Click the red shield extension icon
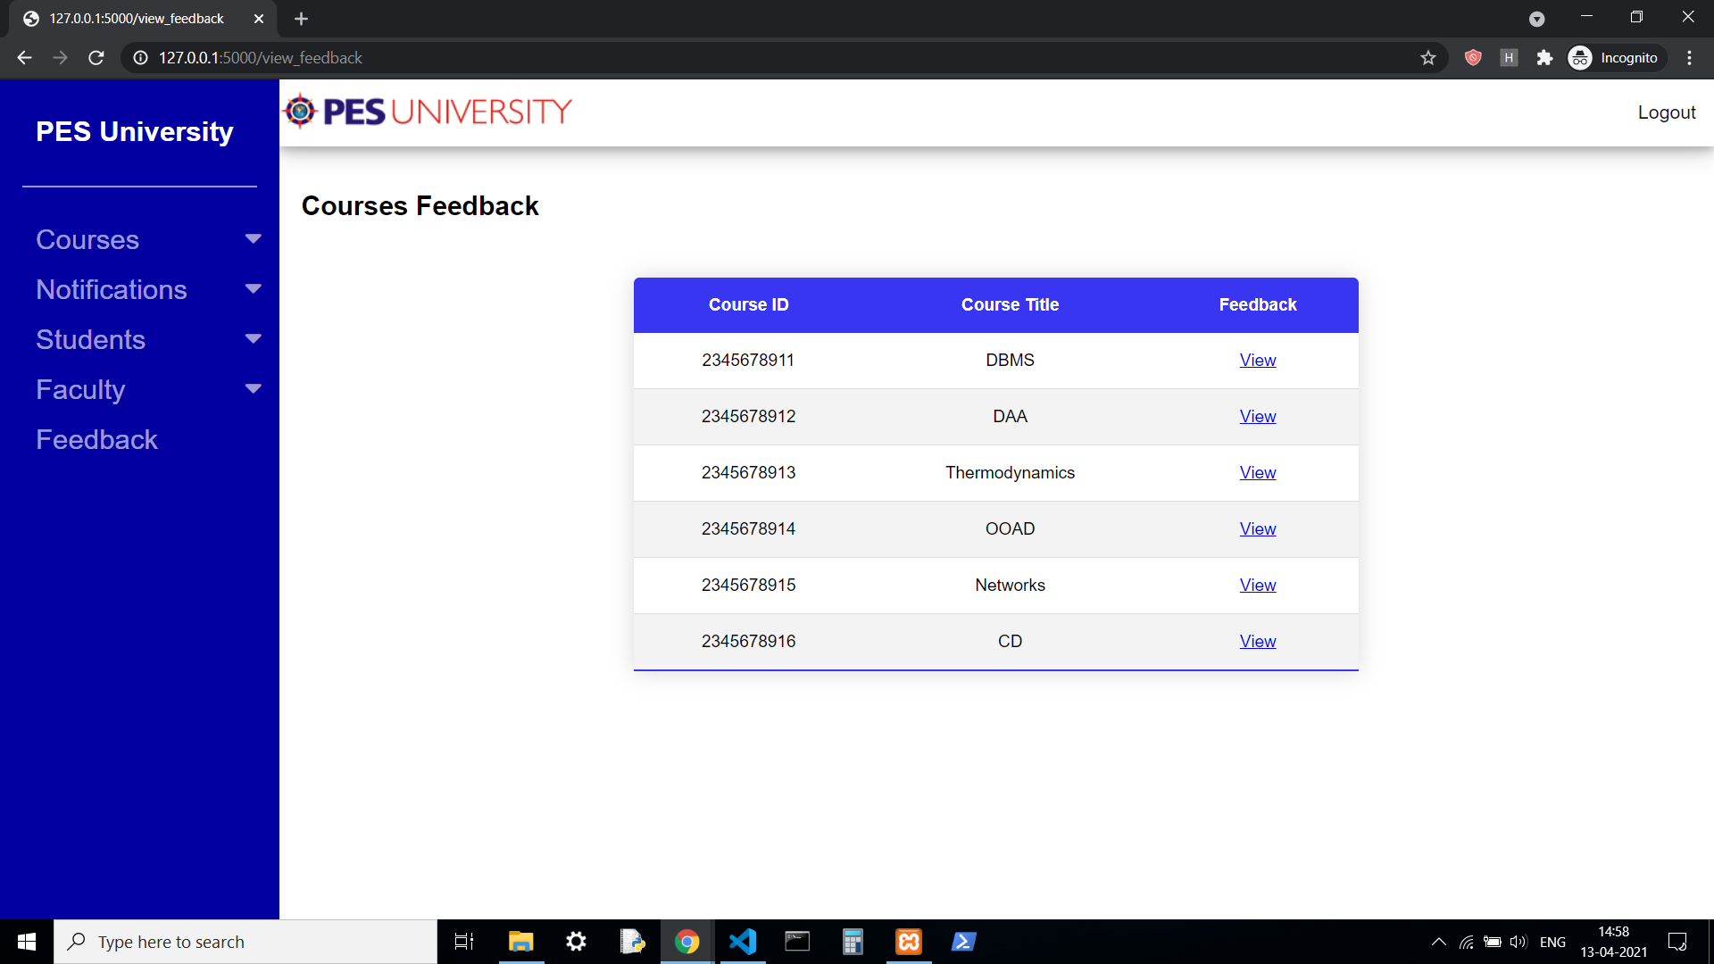The image size is (1714, 964). tap(1473, 58)
